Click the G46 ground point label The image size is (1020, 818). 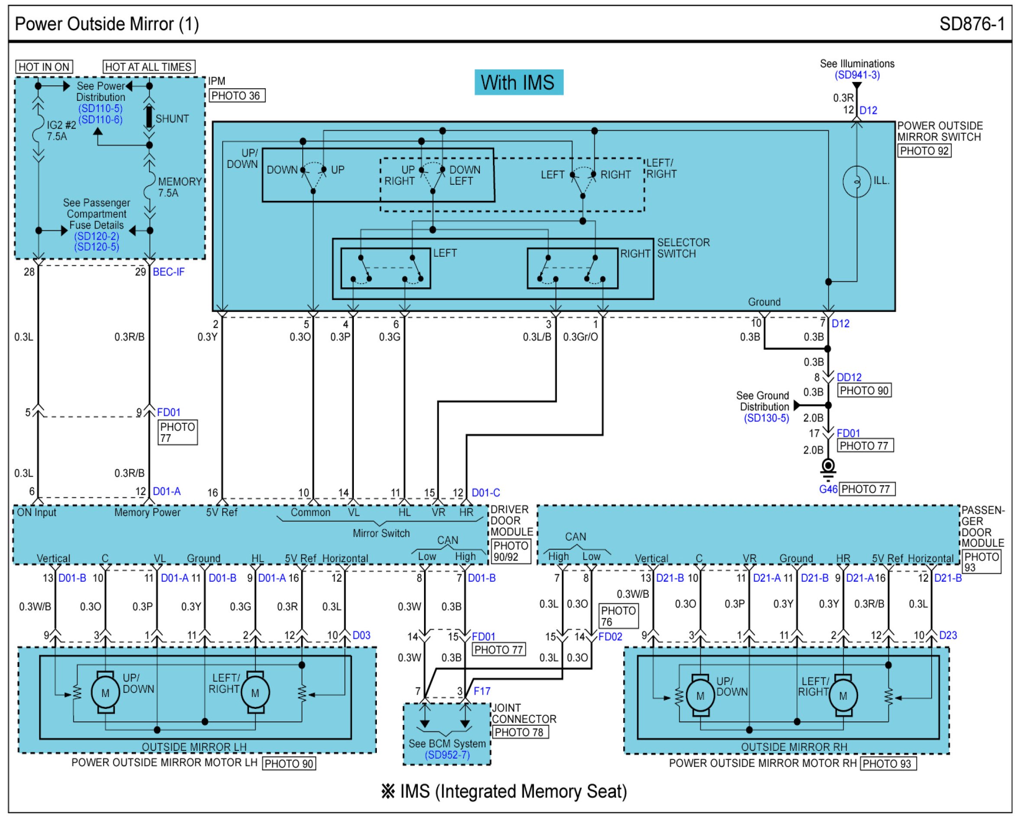829,490
